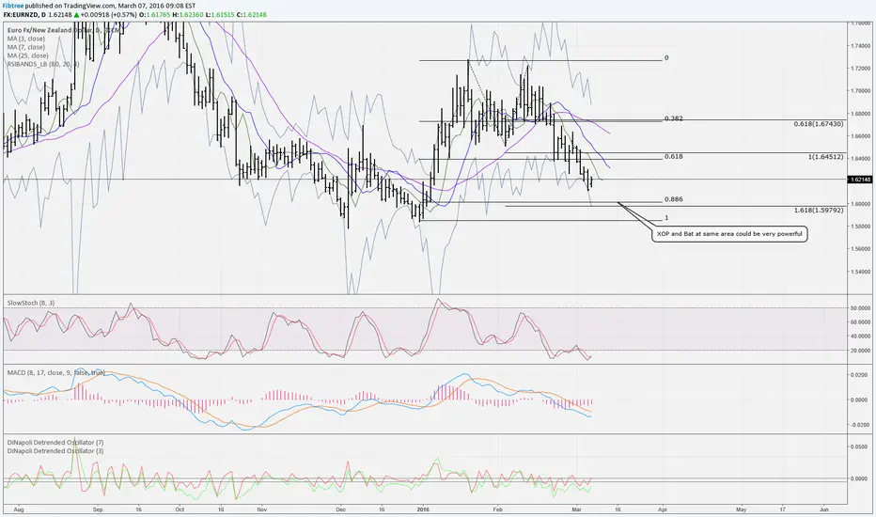The height and width of the screenshot is (517, 876).
Task: Click the current price tag 1.62148
Action: (x=860, y=180)
